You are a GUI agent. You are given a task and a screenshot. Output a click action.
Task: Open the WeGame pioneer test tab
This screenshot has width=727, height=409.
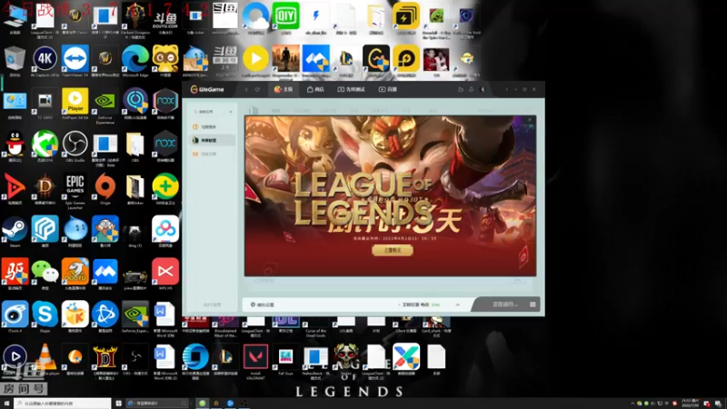[x=352, y=89]
